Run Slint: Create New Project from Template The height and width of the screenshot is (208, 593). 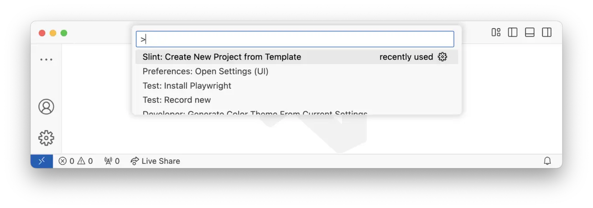222,57
